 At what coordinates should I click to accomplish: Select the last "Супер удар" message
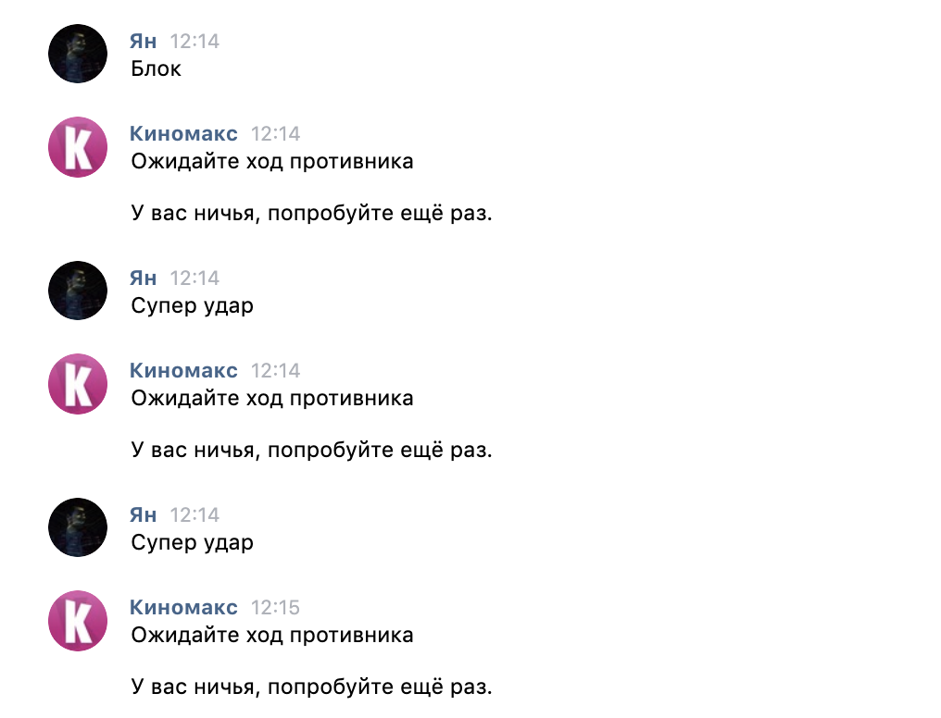[193, 543]
